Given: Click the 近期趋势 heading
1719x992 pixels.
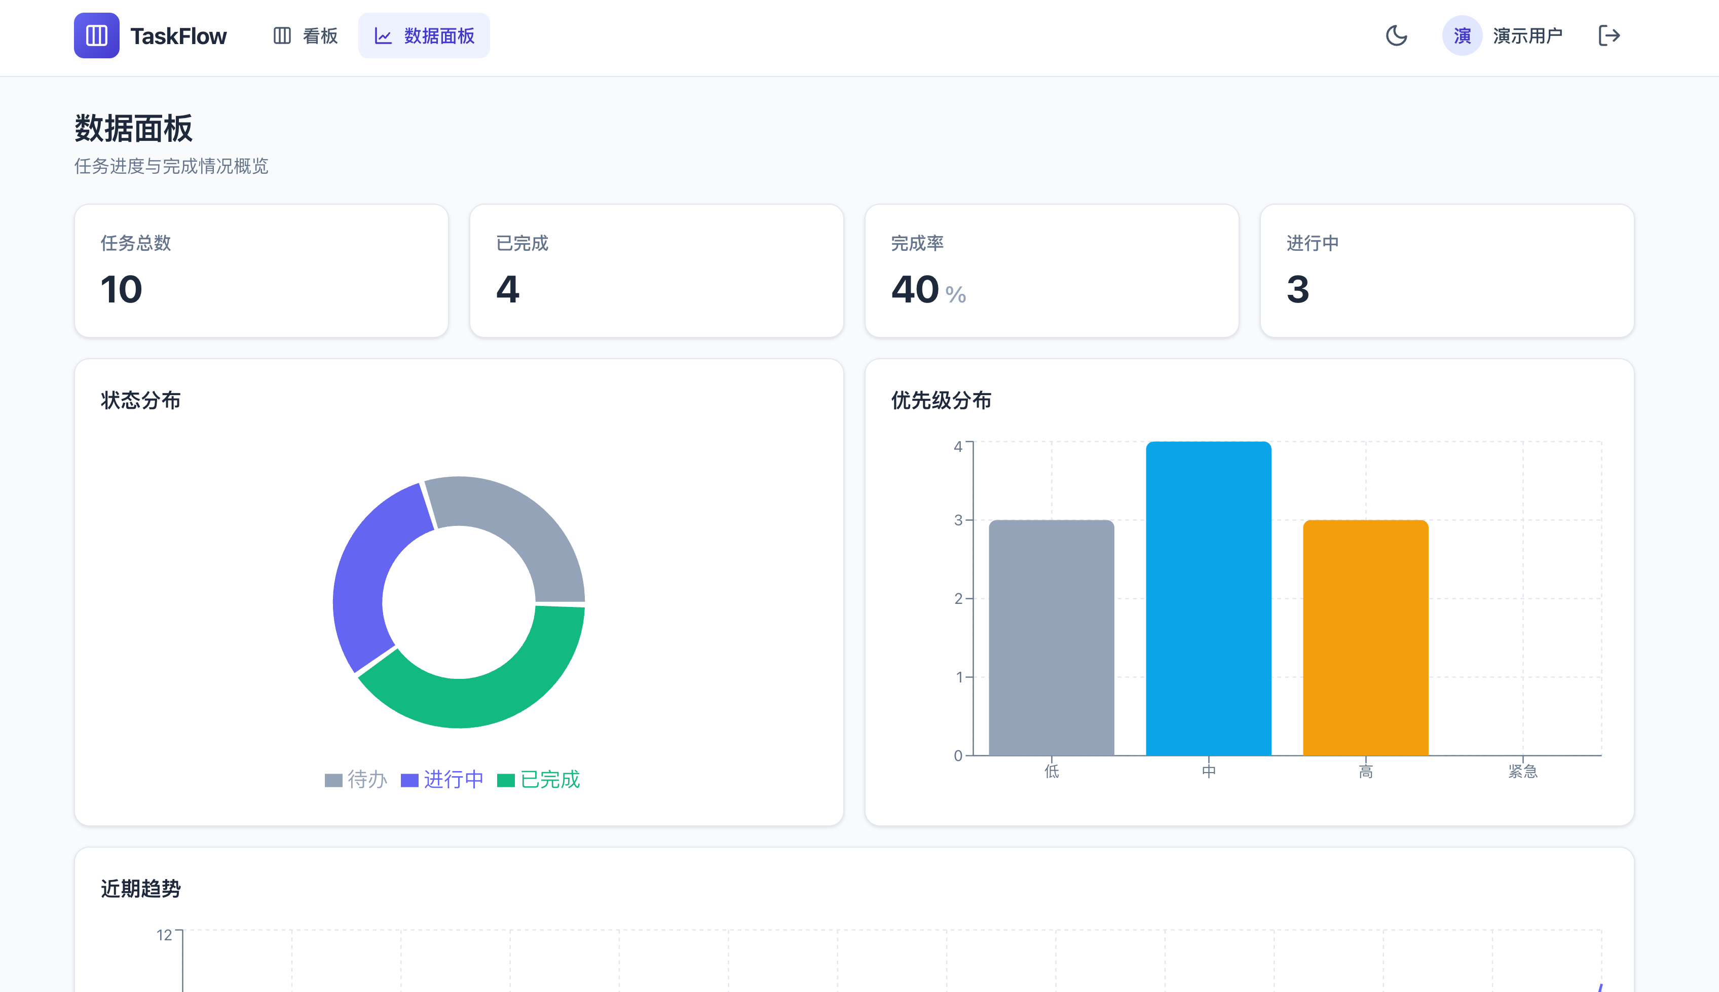Looking at the screenshot, I should click(x=141, y=889).
